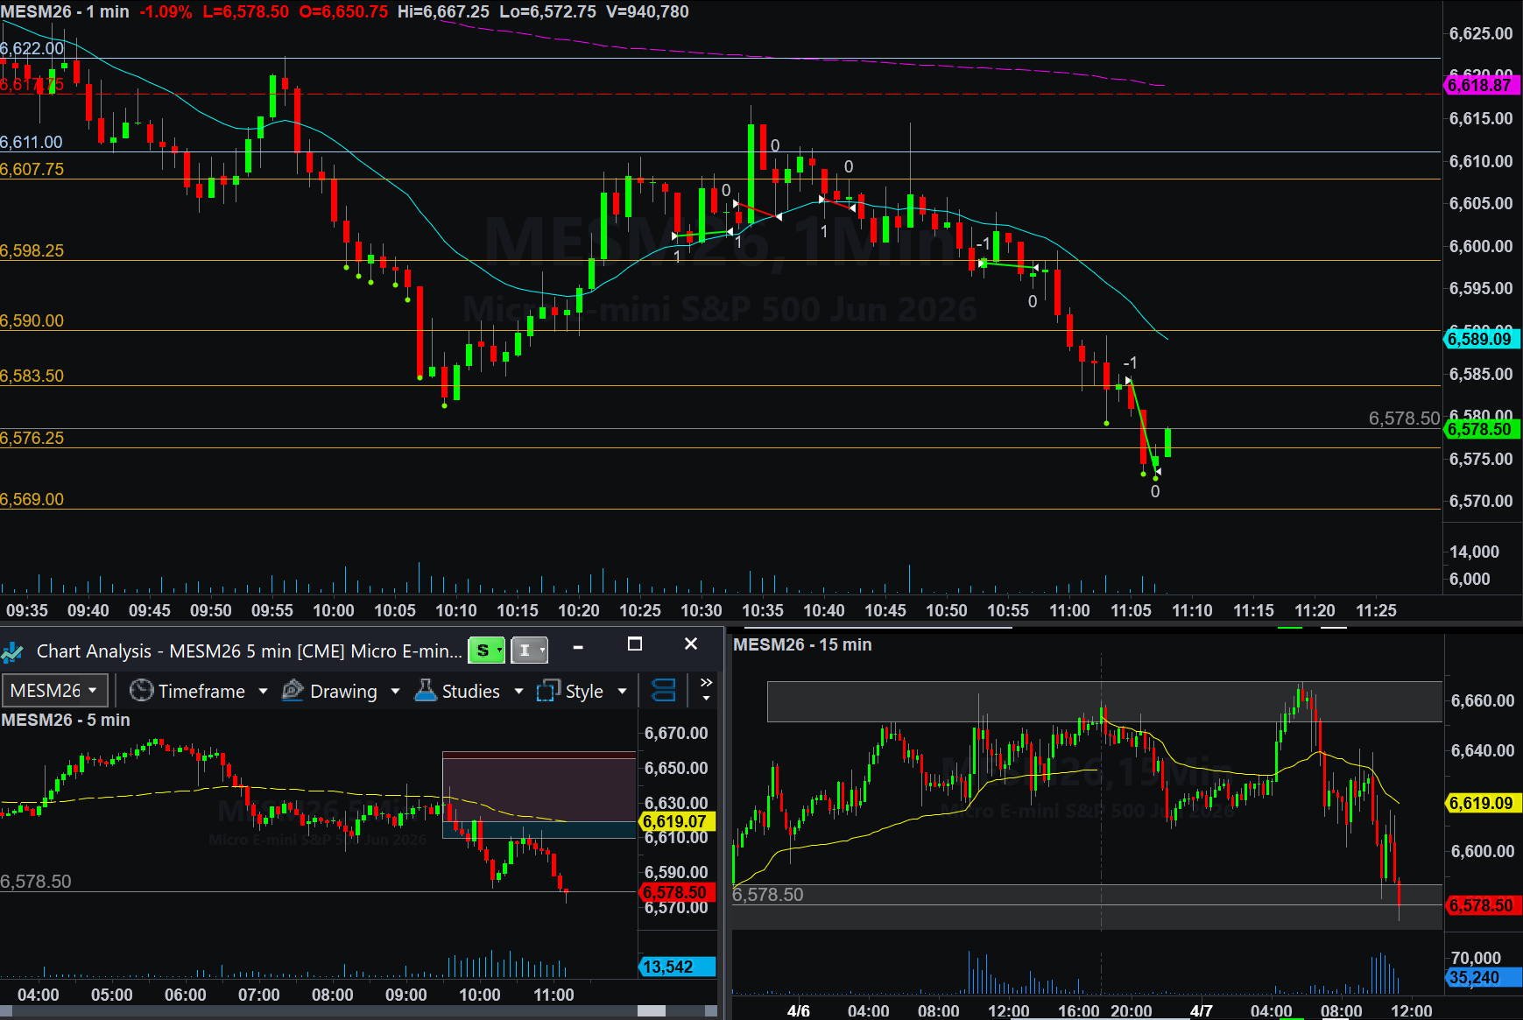Minimize the Chart Analysis window

pyautogui.click(x=578, y=646)
